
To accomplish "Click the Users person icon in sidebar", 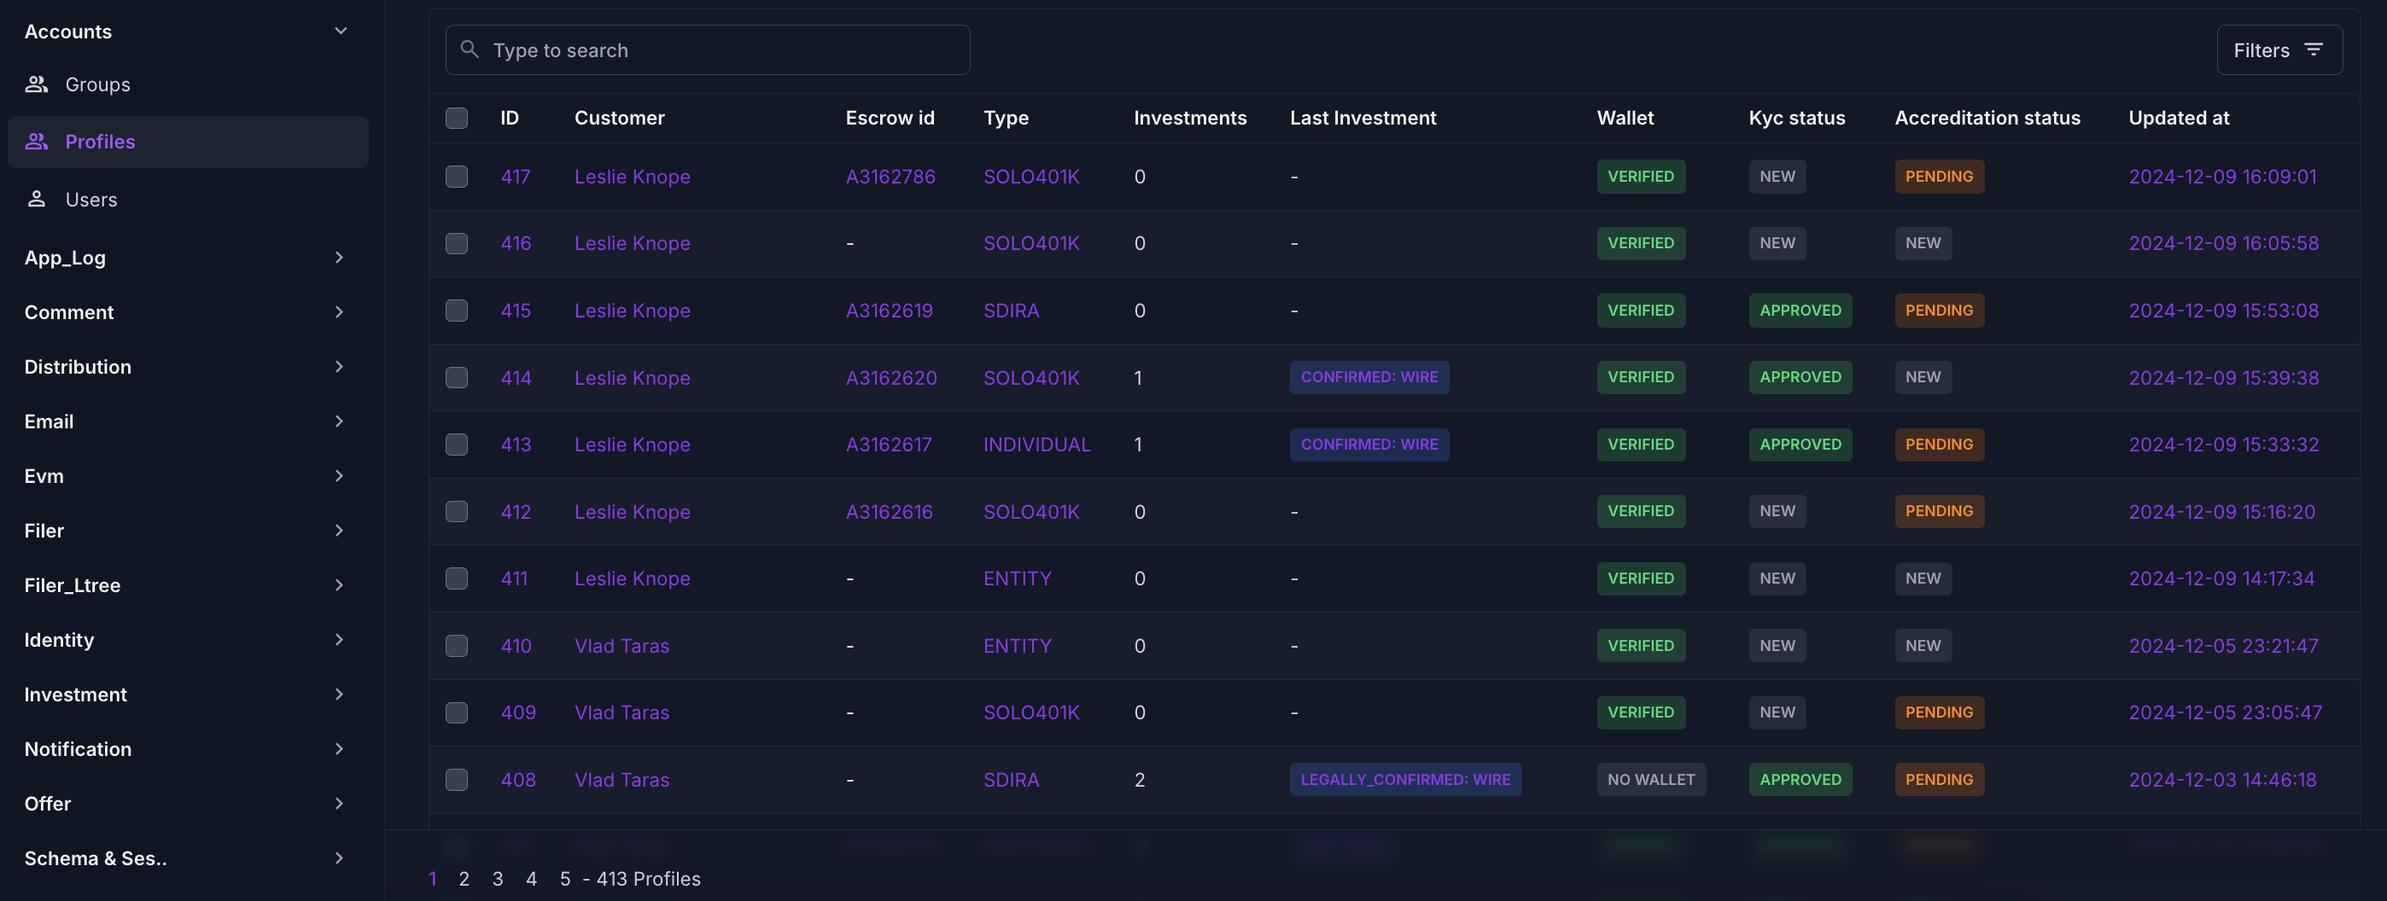I will tap(36, 199).
